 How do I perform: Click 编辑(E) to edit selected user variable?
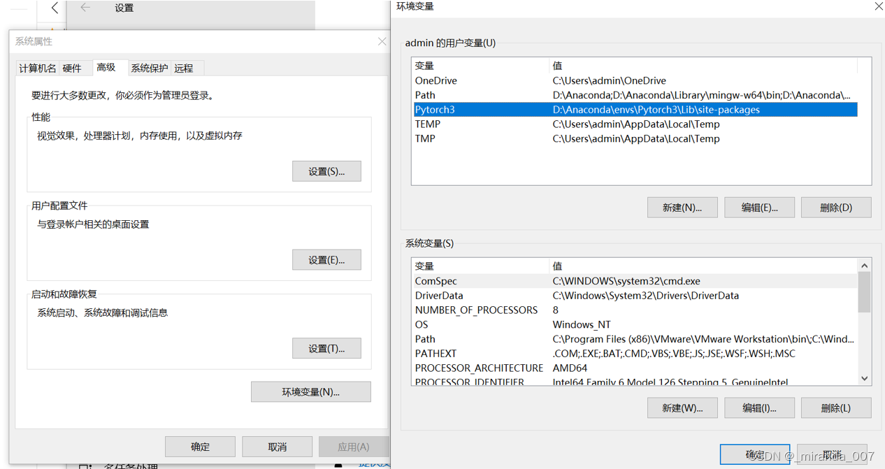click(x=759, y=207)
